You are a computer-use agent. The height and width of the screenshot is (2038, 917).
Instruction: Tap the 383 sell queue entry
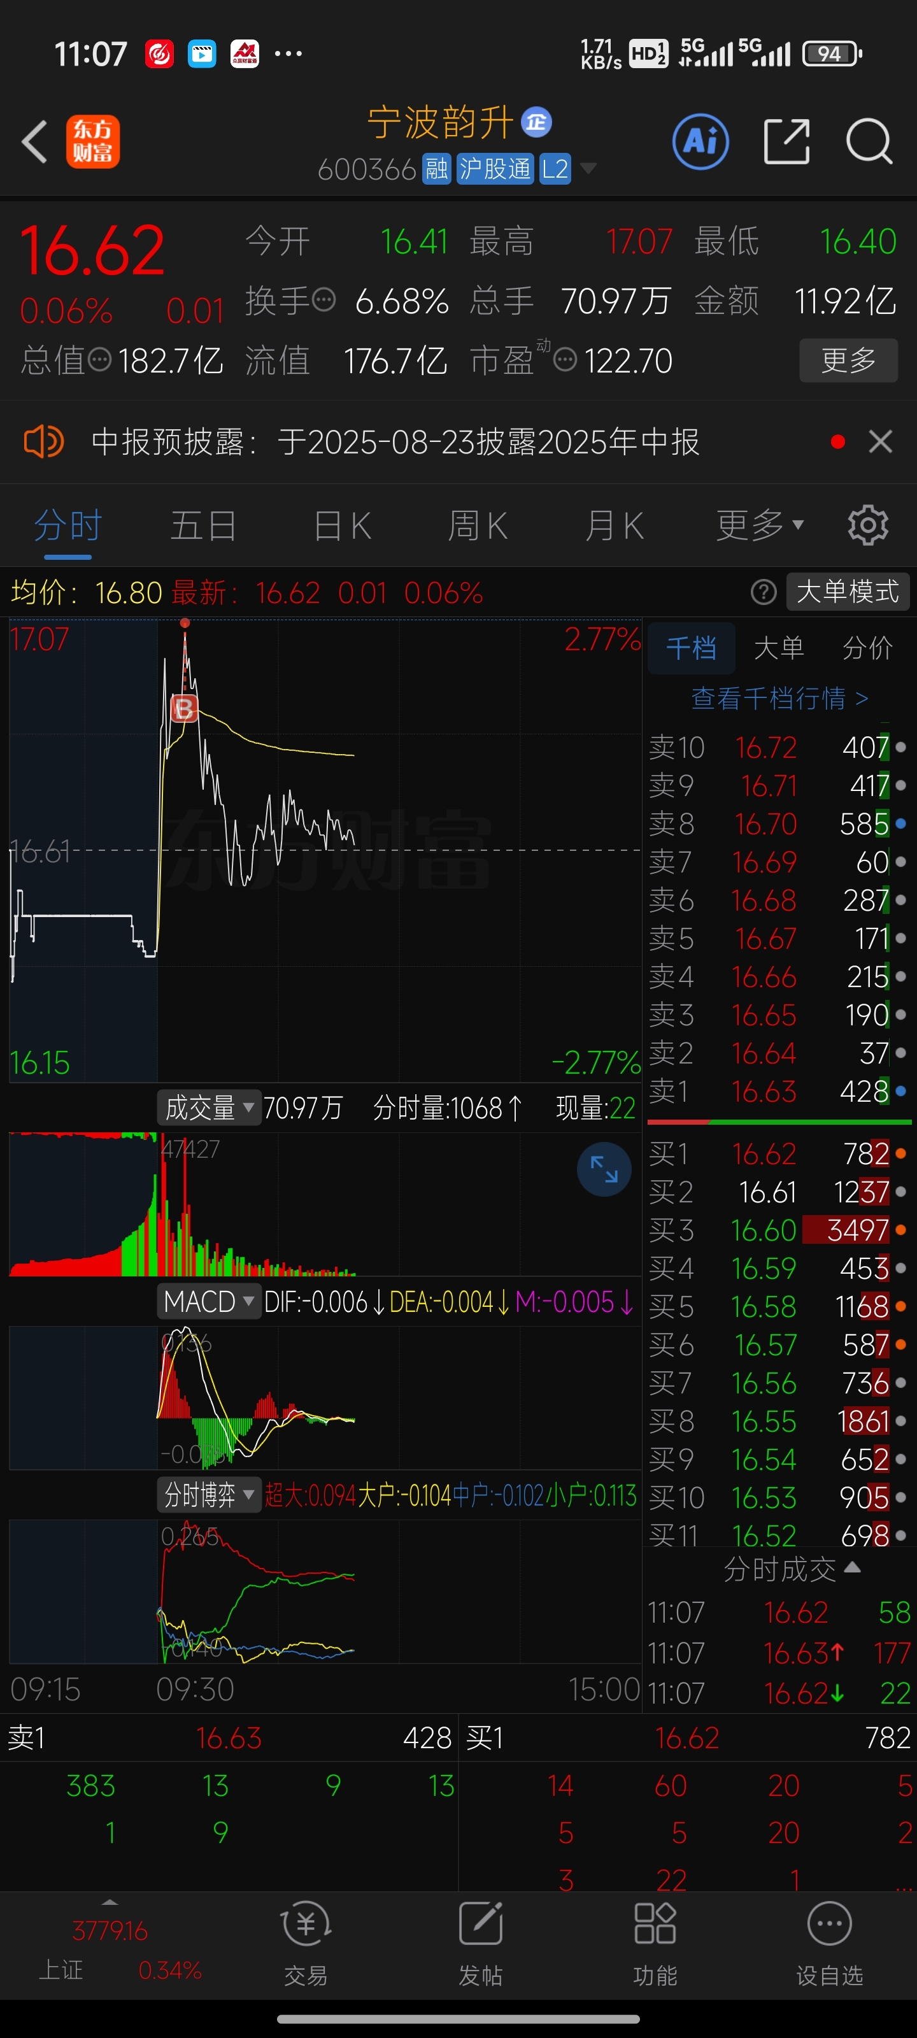tap(91, 1786)
